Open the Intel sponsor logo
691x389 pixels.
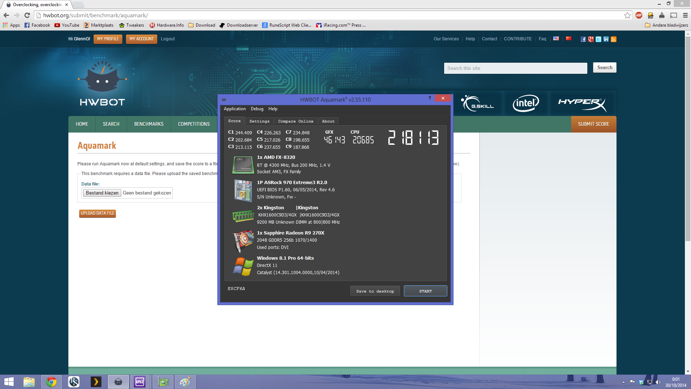pos(526,104)
